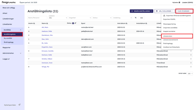
Task: Open row menu for Svensson, Sven
Action: click(x=191, y=63)
